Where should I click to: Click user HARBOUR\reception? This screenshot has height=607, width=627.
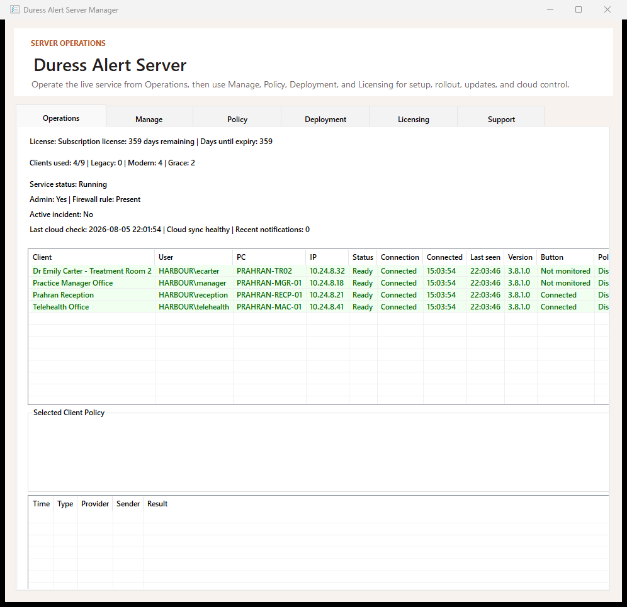193,295
